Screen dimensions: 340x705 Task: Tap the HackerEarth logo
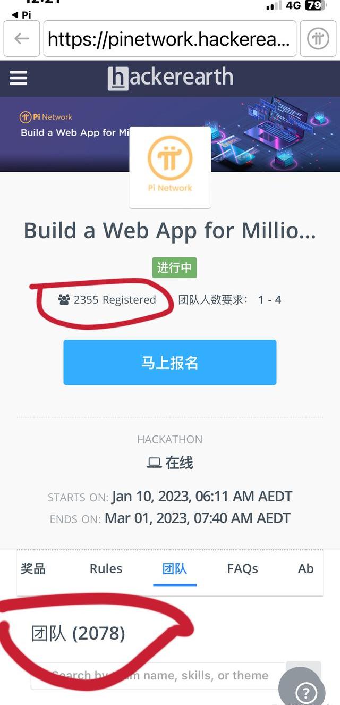tap(170, 78)
